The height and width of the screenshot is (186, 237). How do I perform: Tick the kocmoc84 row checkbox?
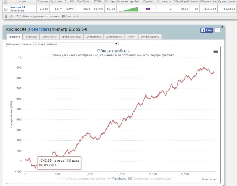[x=6, y=9]
